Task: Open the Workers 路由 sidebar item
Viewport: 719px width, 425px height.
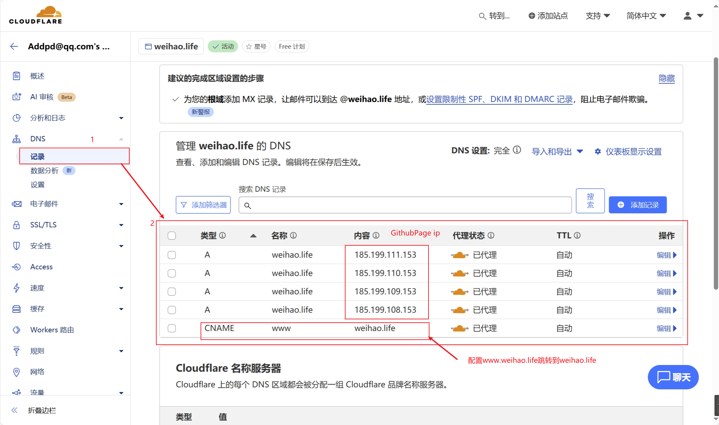Action: coord(52,330)
